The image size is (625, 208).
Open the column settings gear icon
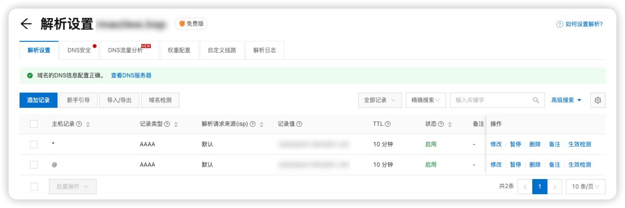(598, 100)
